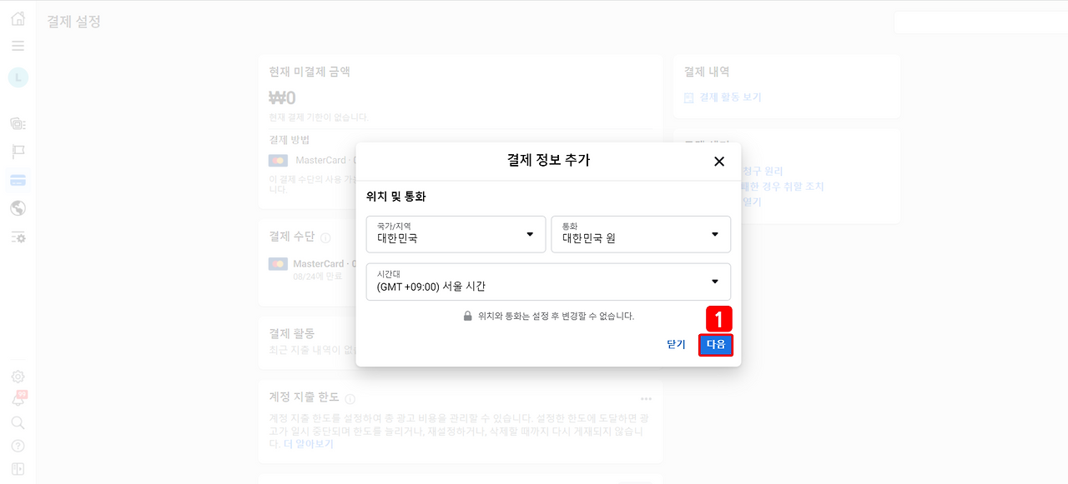Open the settings gear icon

pos(17,377)
